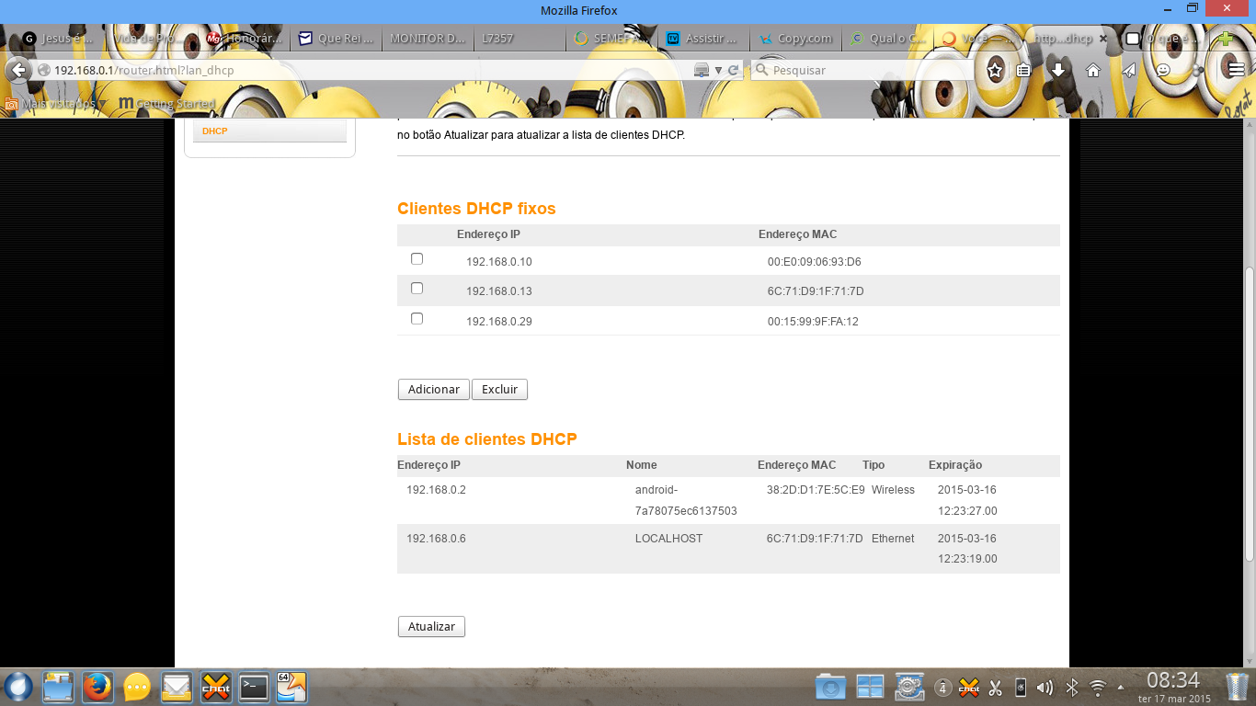Bookmark this page with the star icon

995,70
